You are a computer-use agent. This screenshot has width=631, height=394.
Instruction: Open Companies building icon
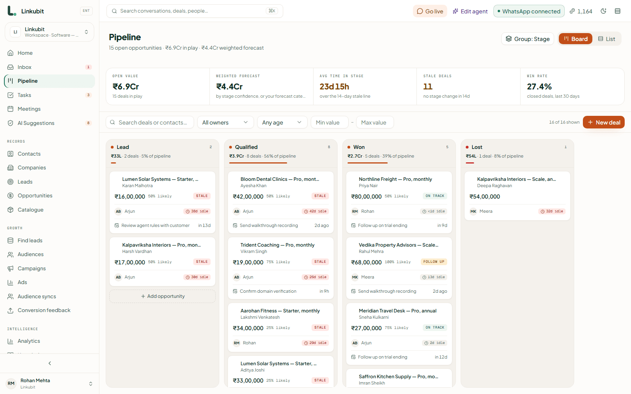11,167
